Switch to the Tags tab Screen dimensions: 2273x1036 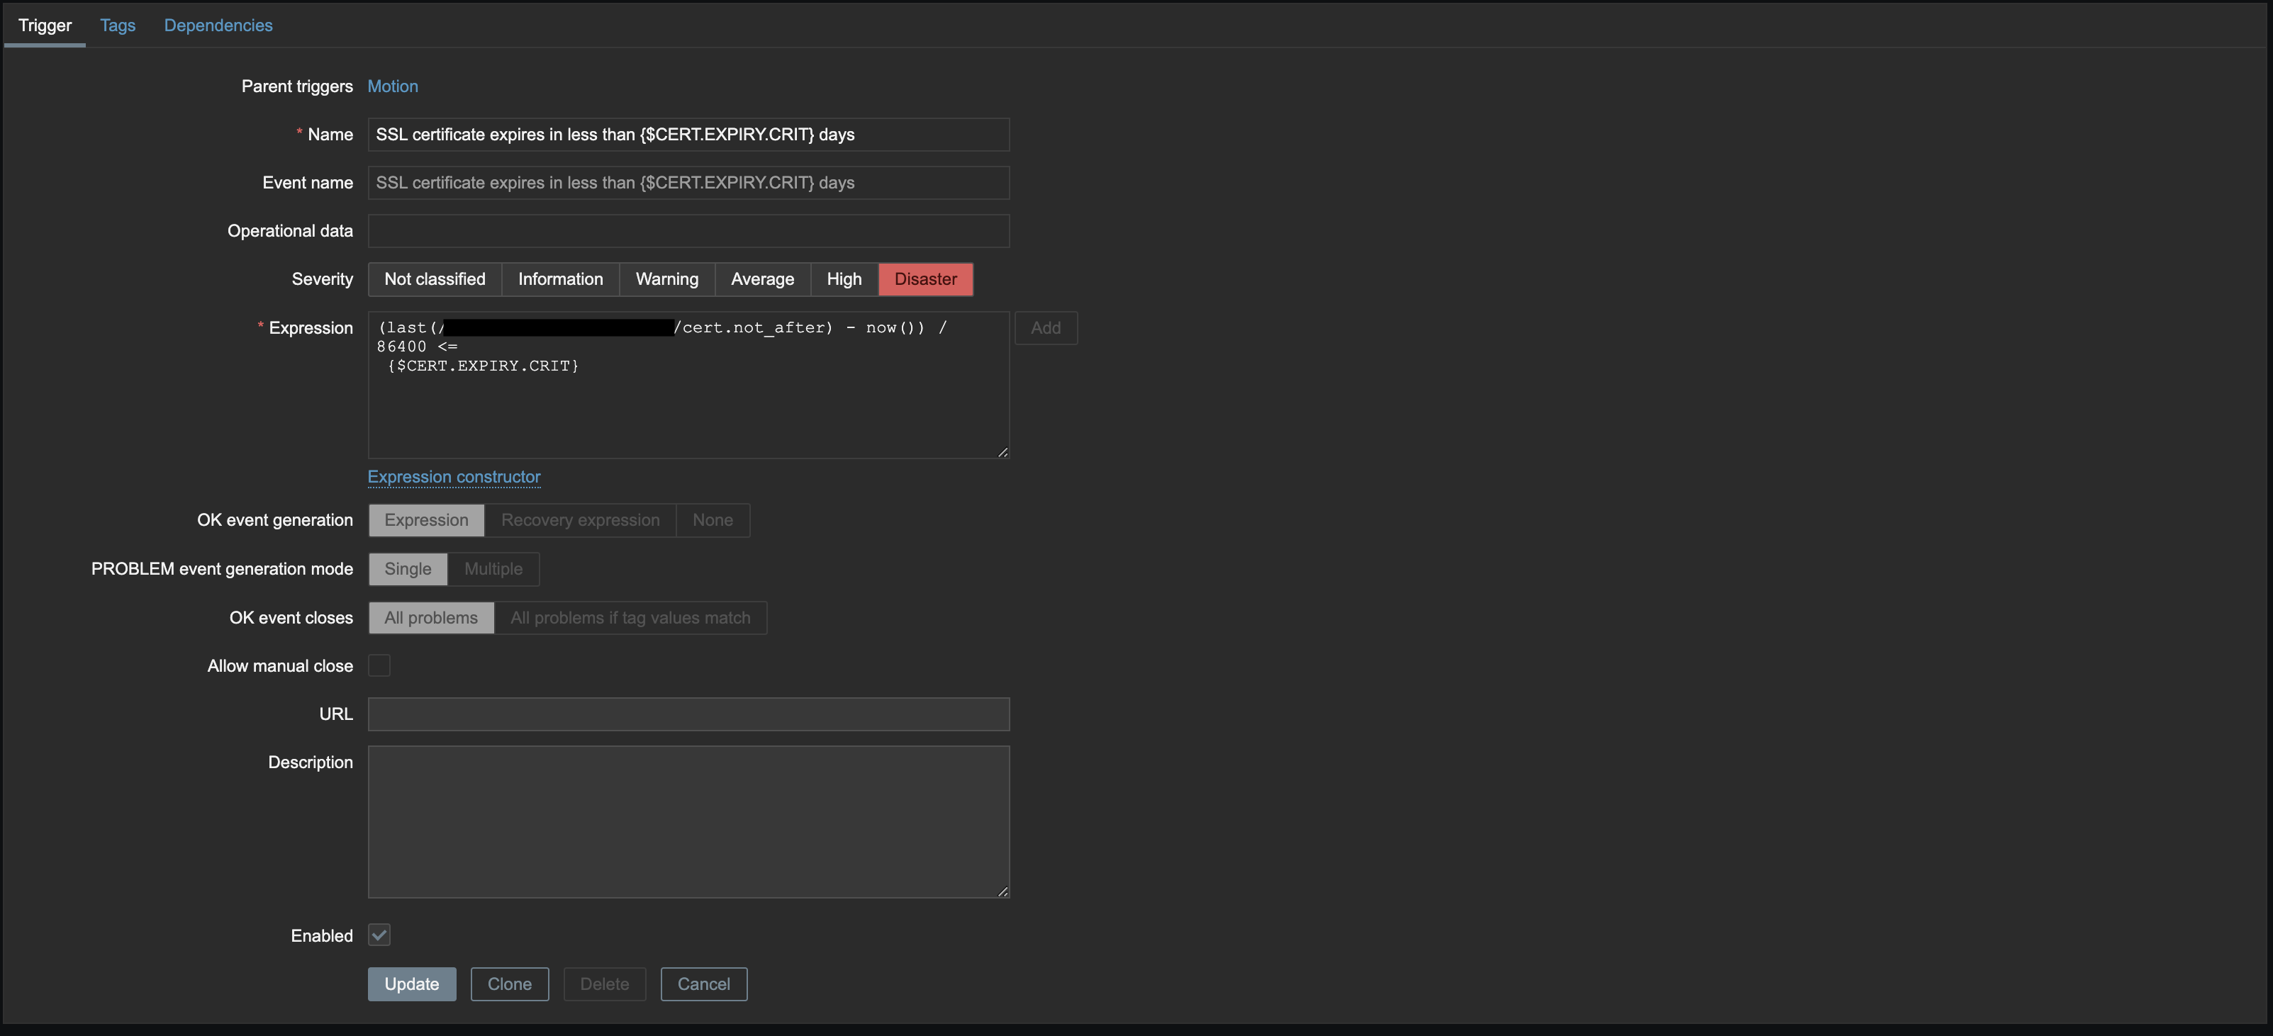[x=118, y=25]
